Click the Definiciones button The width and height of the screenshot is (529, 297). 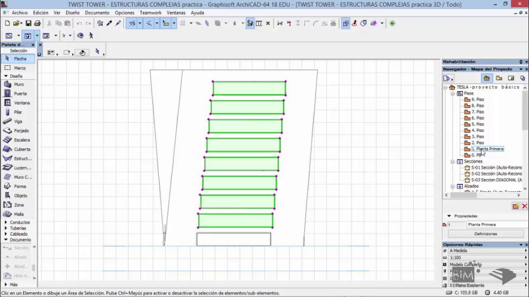point(486,234)
